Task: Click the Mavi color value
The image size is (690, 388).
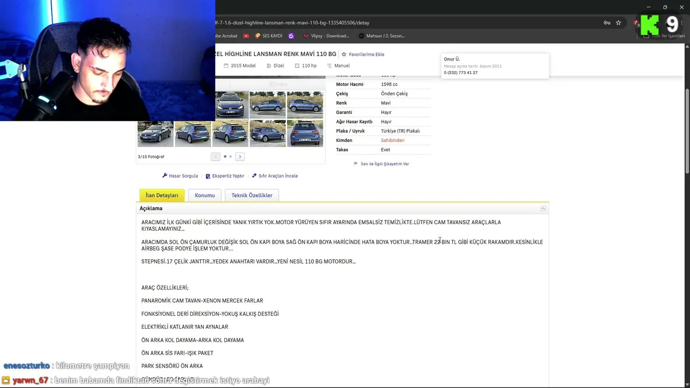Action: pyautogui.click(x=386, y=103)
